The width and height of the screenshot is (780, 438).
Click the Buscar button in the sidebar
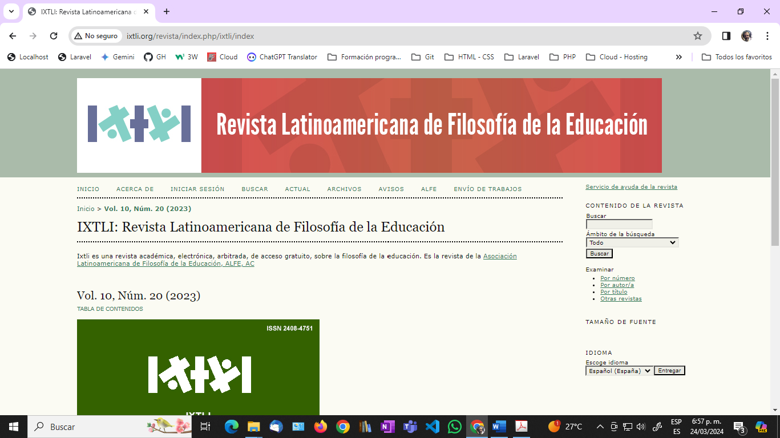point(599,253)
